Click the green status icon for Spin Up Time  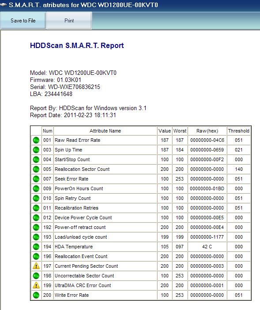[36, 150]
